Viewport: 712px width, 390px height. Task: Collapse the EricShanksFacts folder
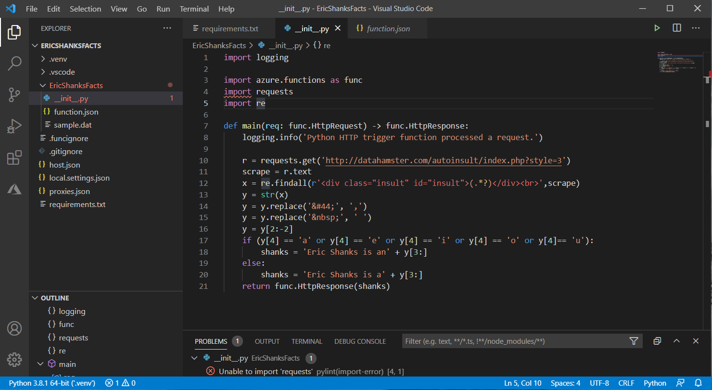pyautogui.click(x=76, y=85)
